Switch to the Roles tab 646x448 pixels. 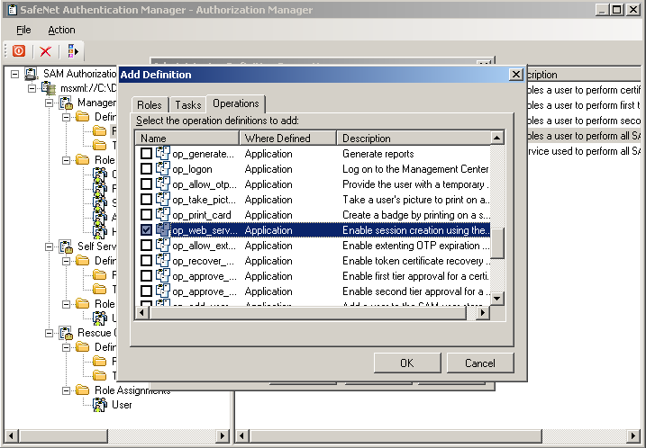[x=150, y=105]
